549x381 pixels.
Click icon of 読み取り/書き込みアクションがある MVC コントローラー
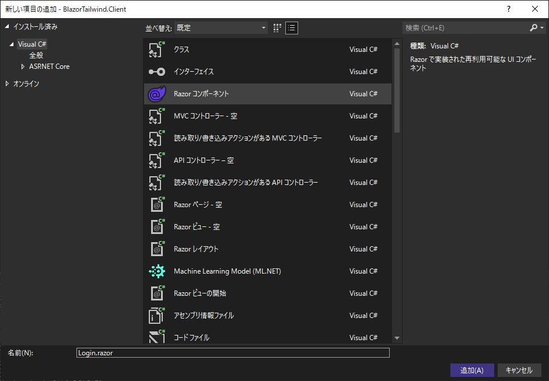156,138
